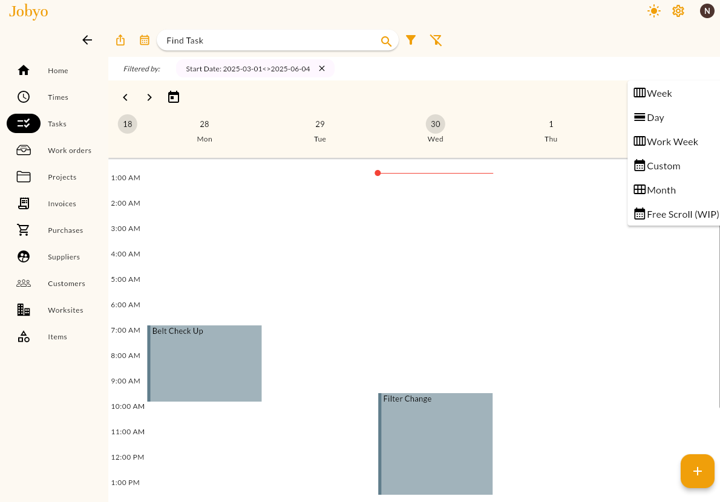The image size is (720, 502).
Task: Go to previous period with the left chevron
Action: click(125, 97)
